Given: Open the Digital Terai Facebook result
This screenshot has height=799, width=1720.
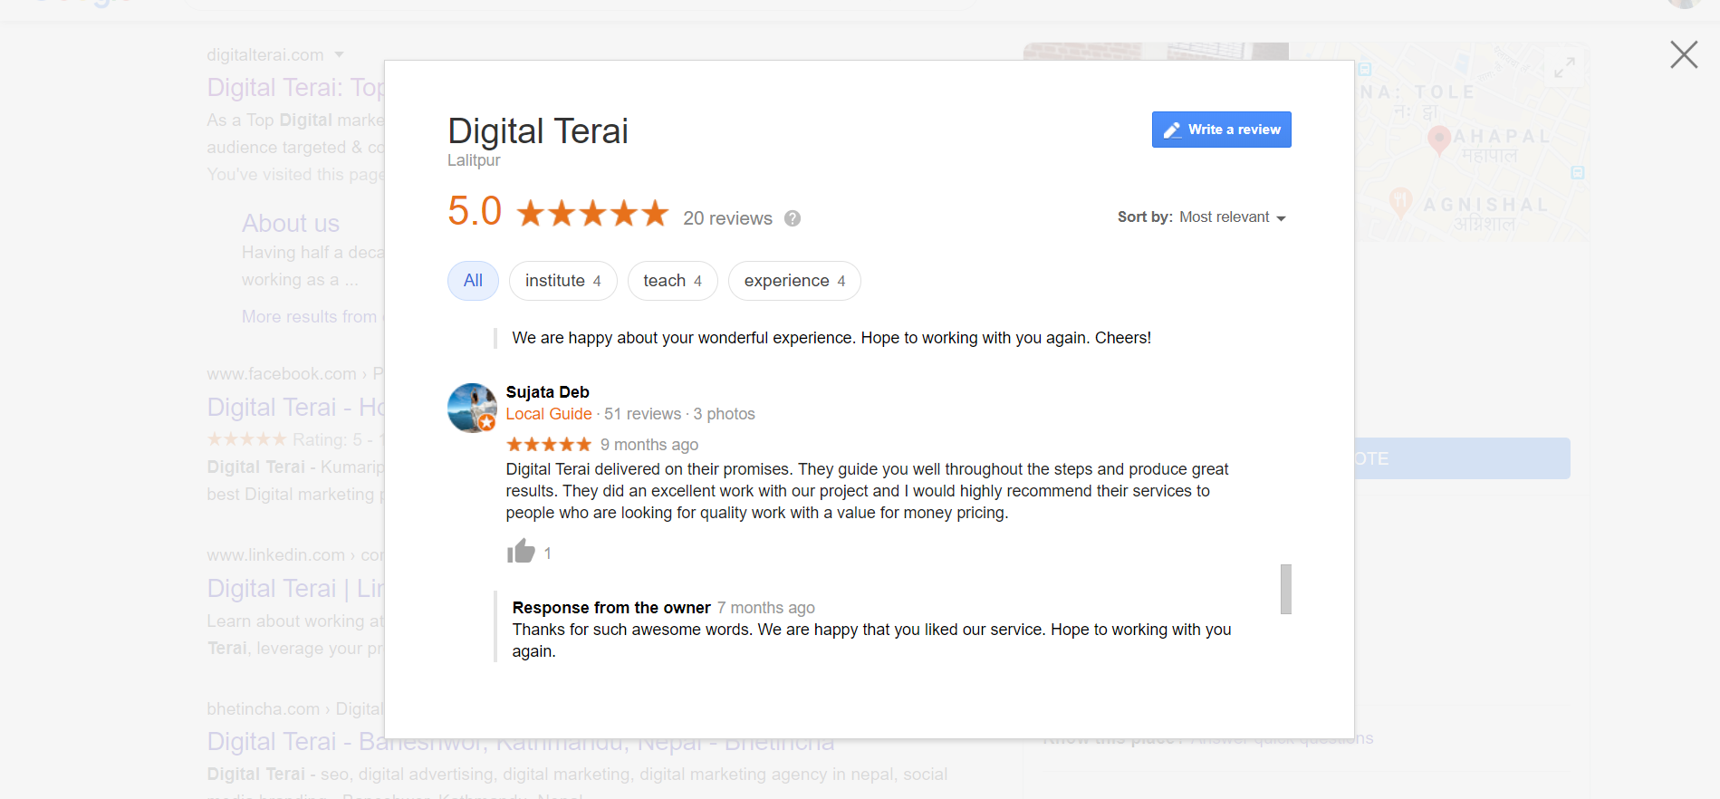Looking at the screenshot, I should [296, 408].
